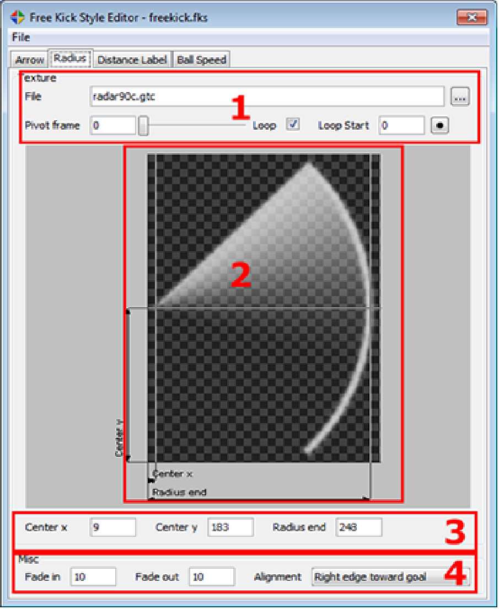Switch to the Arrow tab
The image size is (499, 609).
coord(28,59)
